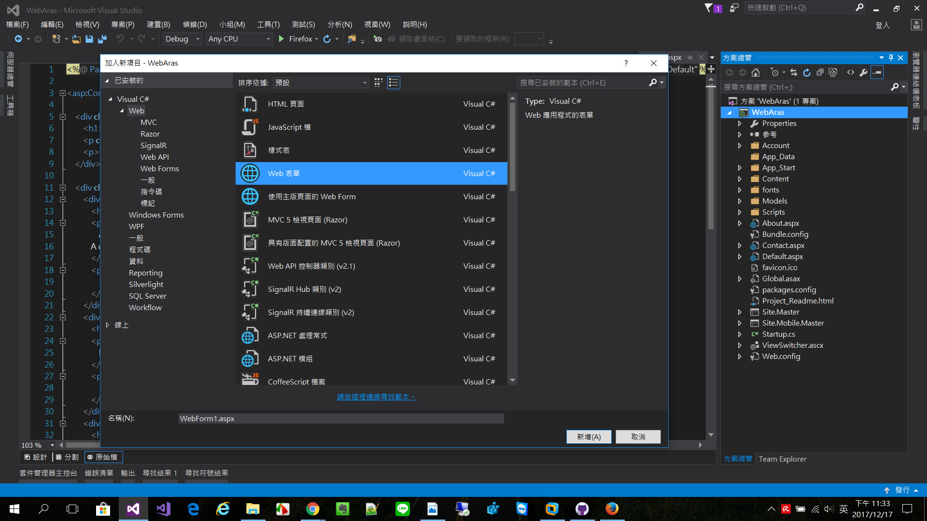Open the 建置(B) build menu
Image resolution: width=927 pixels, height=521 pixels.
158,25
